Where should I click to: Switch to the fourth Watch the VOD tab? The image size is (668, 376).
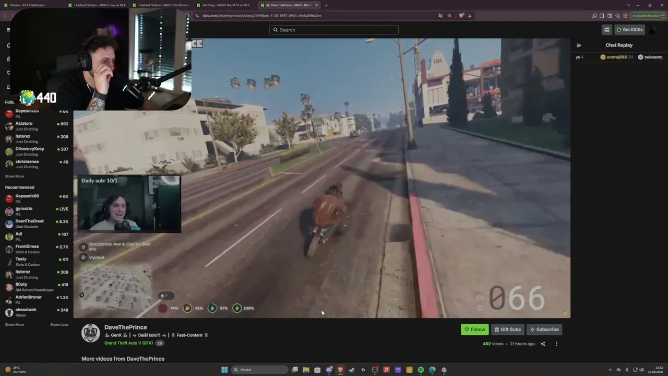pyautogui.click(x=225, y=5)
